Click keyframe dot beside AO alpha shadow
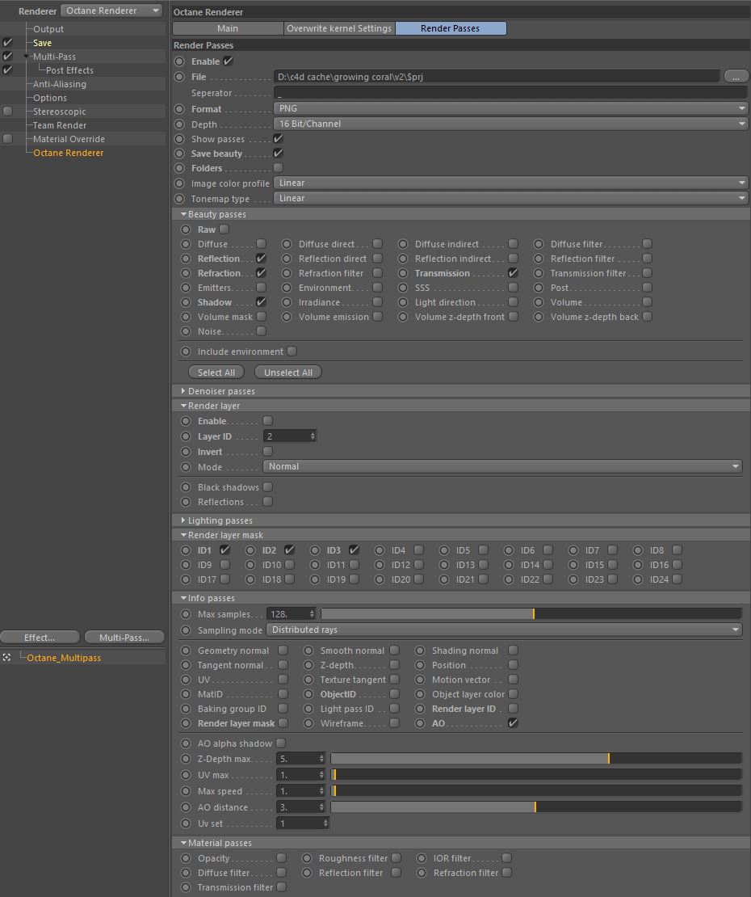751x897 pixels. click(x=186, y=743)
